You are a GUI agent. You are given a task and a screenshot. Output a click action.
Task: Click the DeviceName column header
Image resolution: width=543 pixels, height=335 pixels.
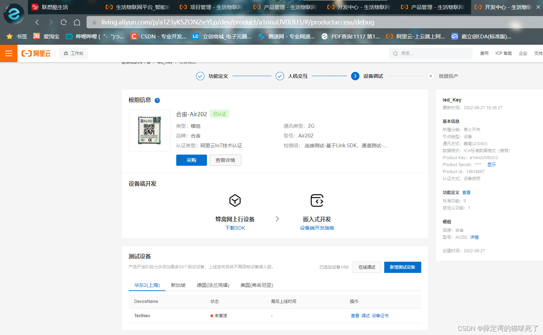tap(146, 301)
